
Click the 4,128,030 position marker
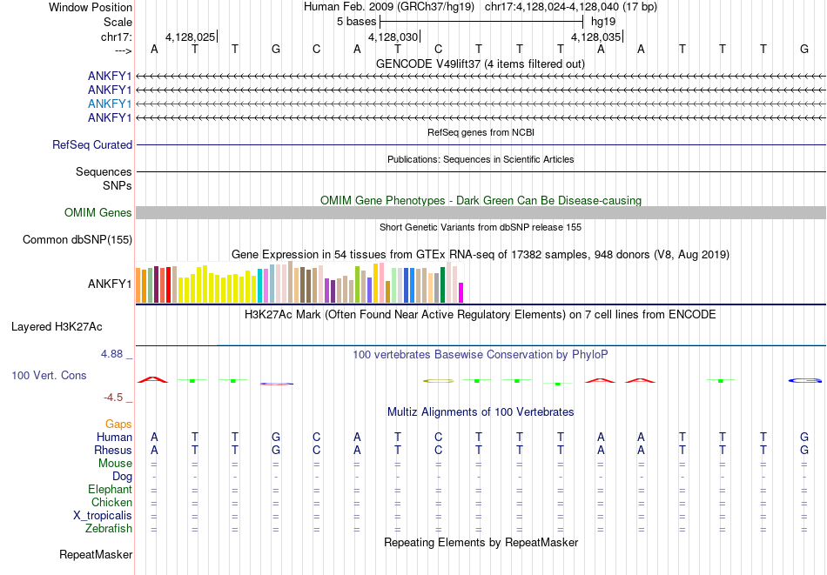point(393,37)
